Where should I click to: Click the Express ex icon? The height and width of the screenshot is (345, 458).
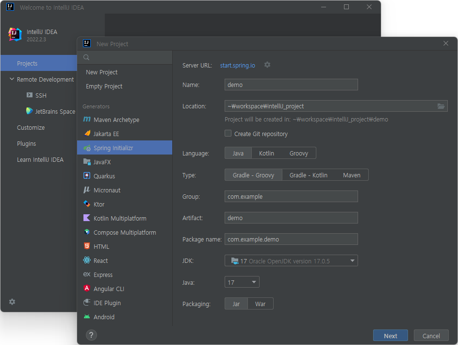[x=87, y=274]
